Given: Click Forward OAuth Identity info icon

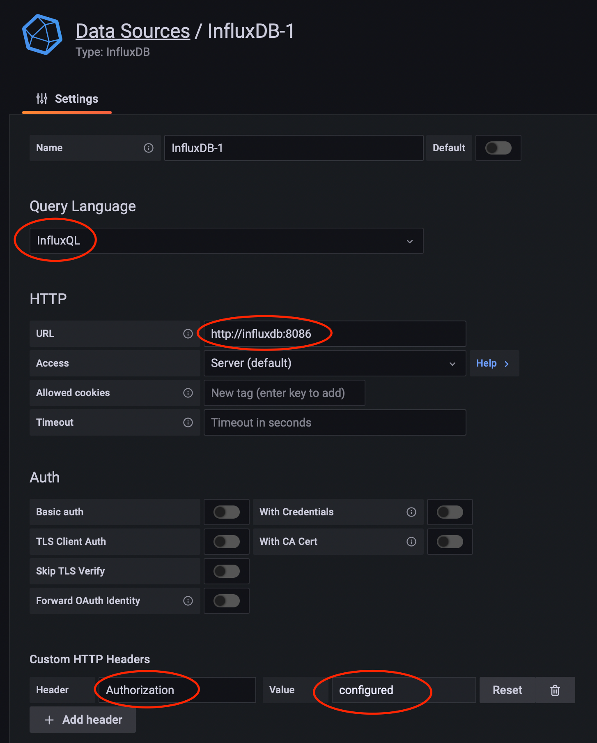Looking at the screenshot, I should click(x=188, y=601).
